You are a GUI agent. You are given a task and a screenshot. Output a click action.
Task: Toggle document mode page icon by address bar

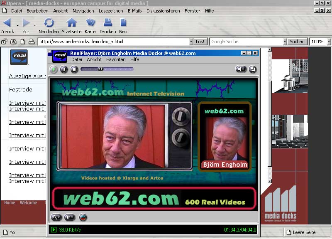click(23, 42)
